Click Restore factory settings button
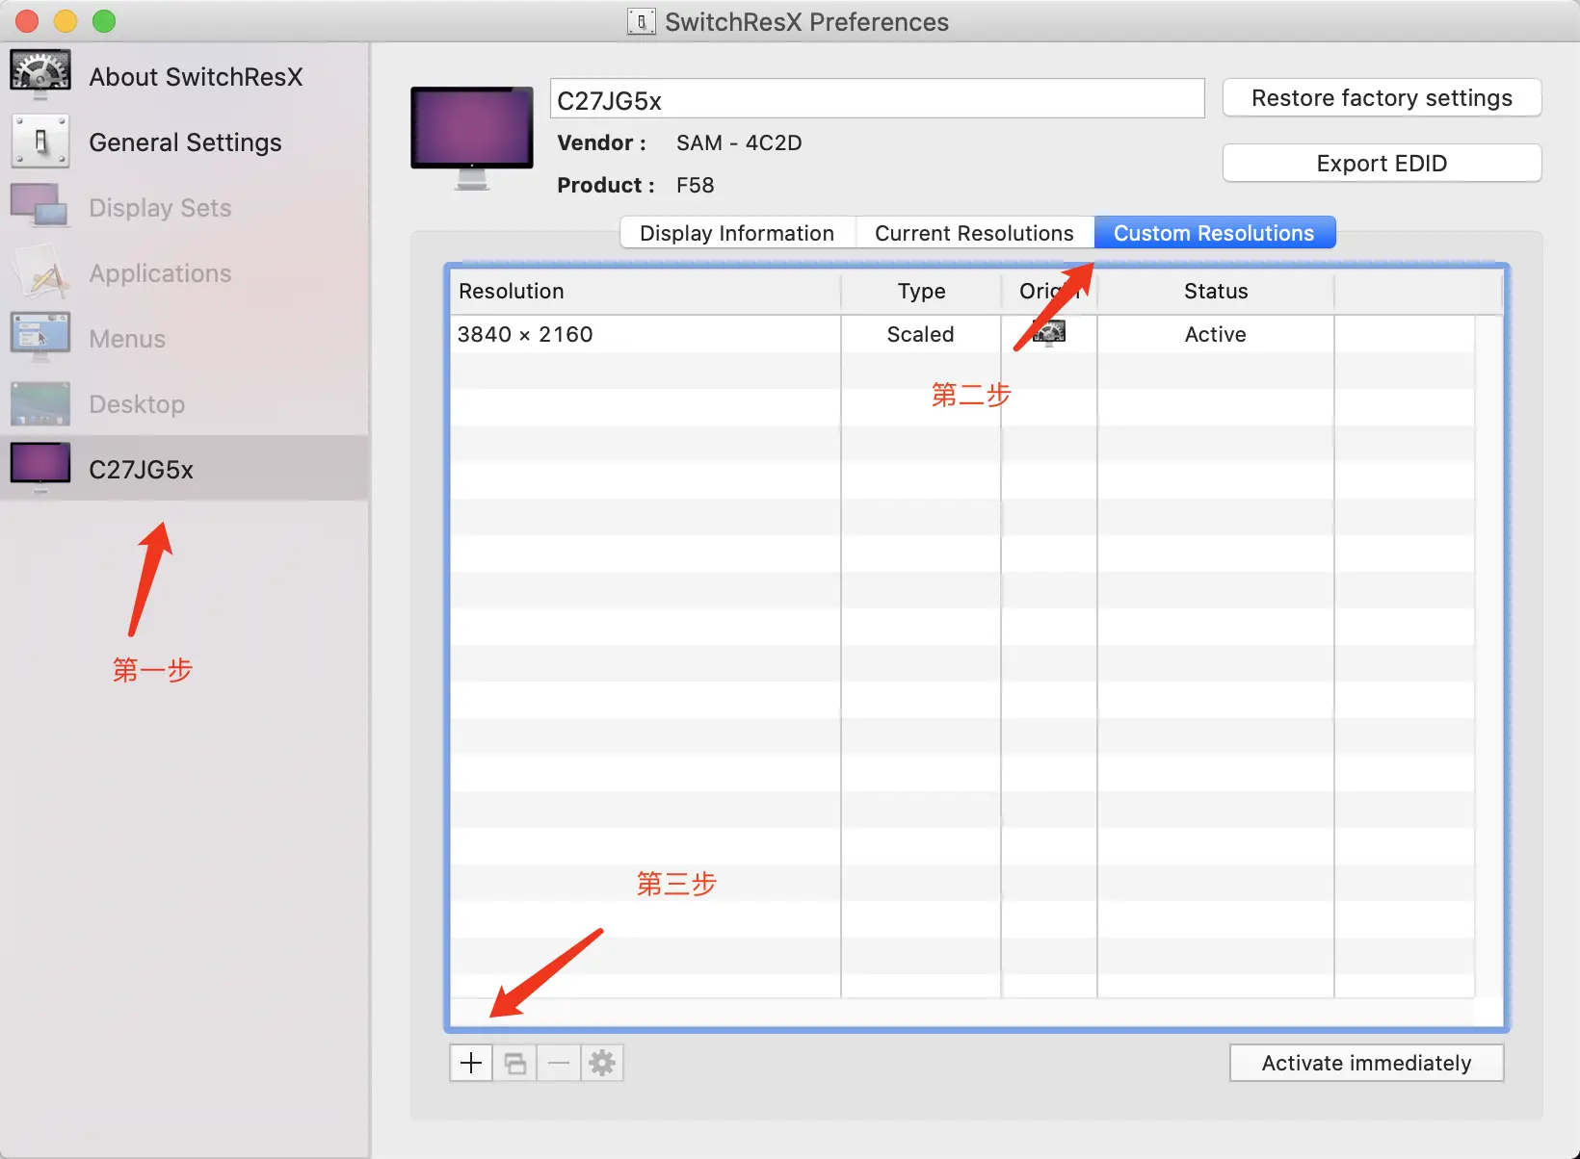Image resolution: width=1580 pixels, height=1159 pixels. pyautogui.click(x=1382, y=98)
